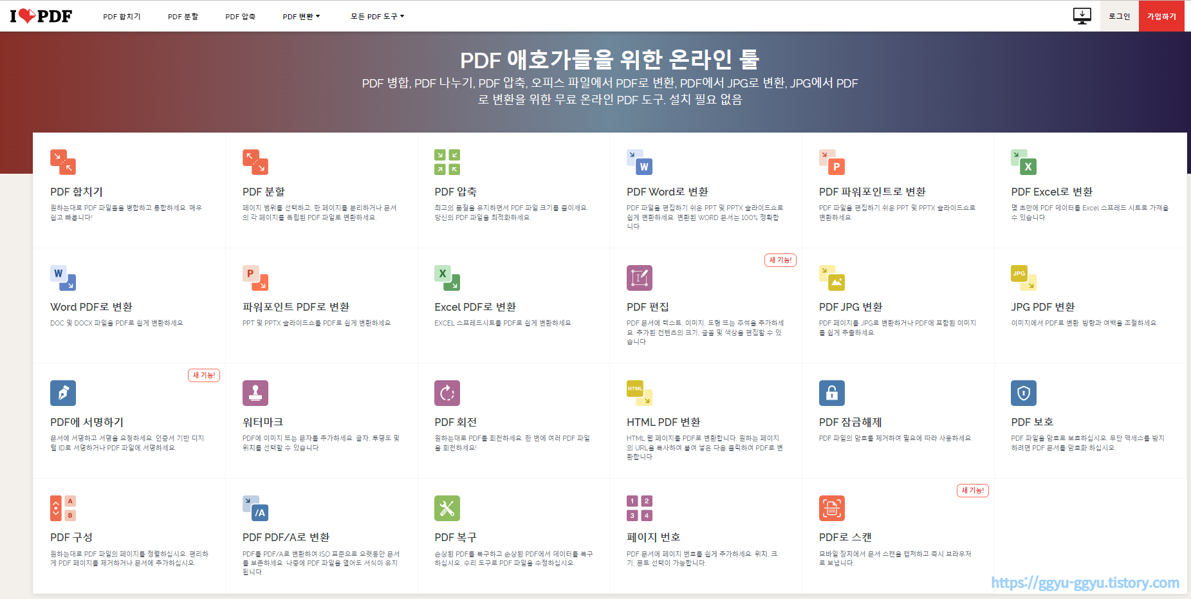The width and height of the screenshot is (1191, 599).
Task: Open the PDF 파워포인트로 변환 icon
Action: tap(832, 162)
